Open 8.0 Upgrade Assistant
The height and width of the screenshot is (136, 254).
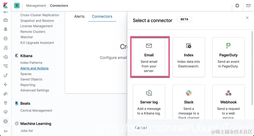pyautogui.click(x=37, y=43)
